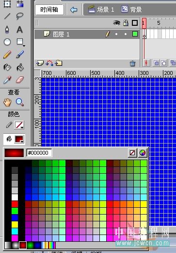Select the Pencil tool
This screenshot has width=176, height=253.
(x=7, y=54)
